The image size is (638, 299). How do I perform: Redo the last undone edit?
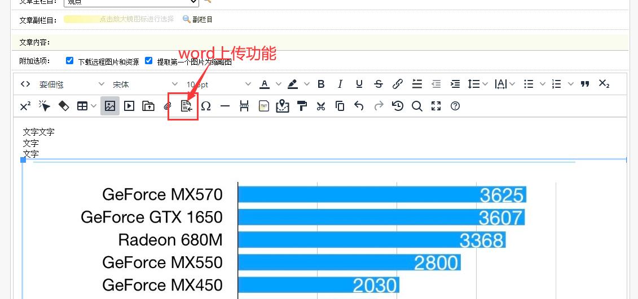point(379,106)
